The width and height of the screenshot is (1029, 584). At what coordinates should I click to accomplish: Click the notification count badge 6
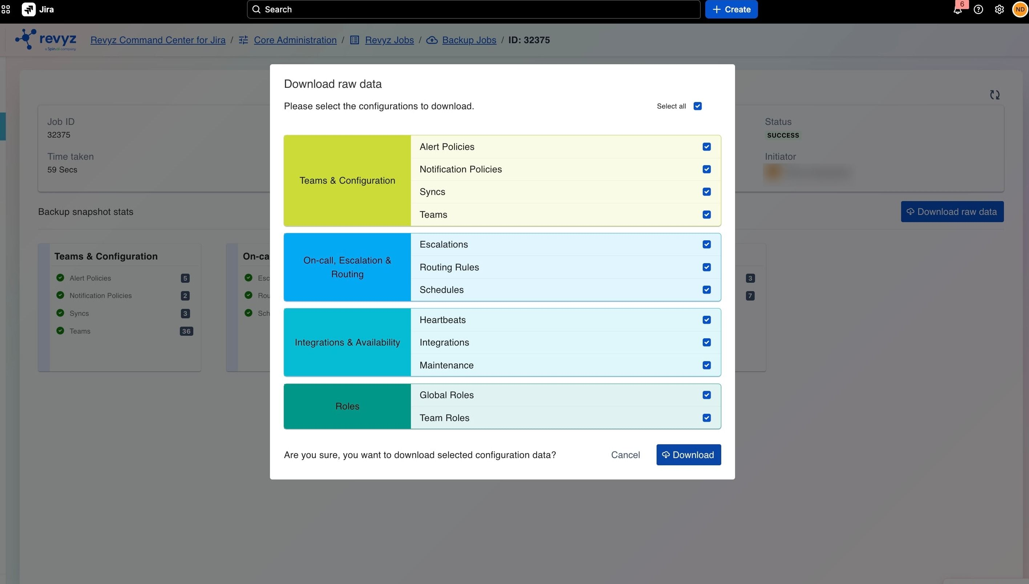(x=962, y=4)
